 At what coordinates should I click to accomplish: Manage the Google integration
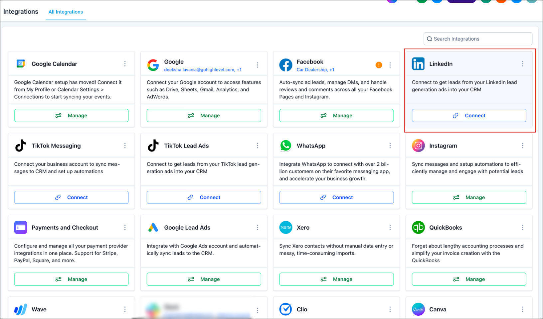(x=204, y=116)
